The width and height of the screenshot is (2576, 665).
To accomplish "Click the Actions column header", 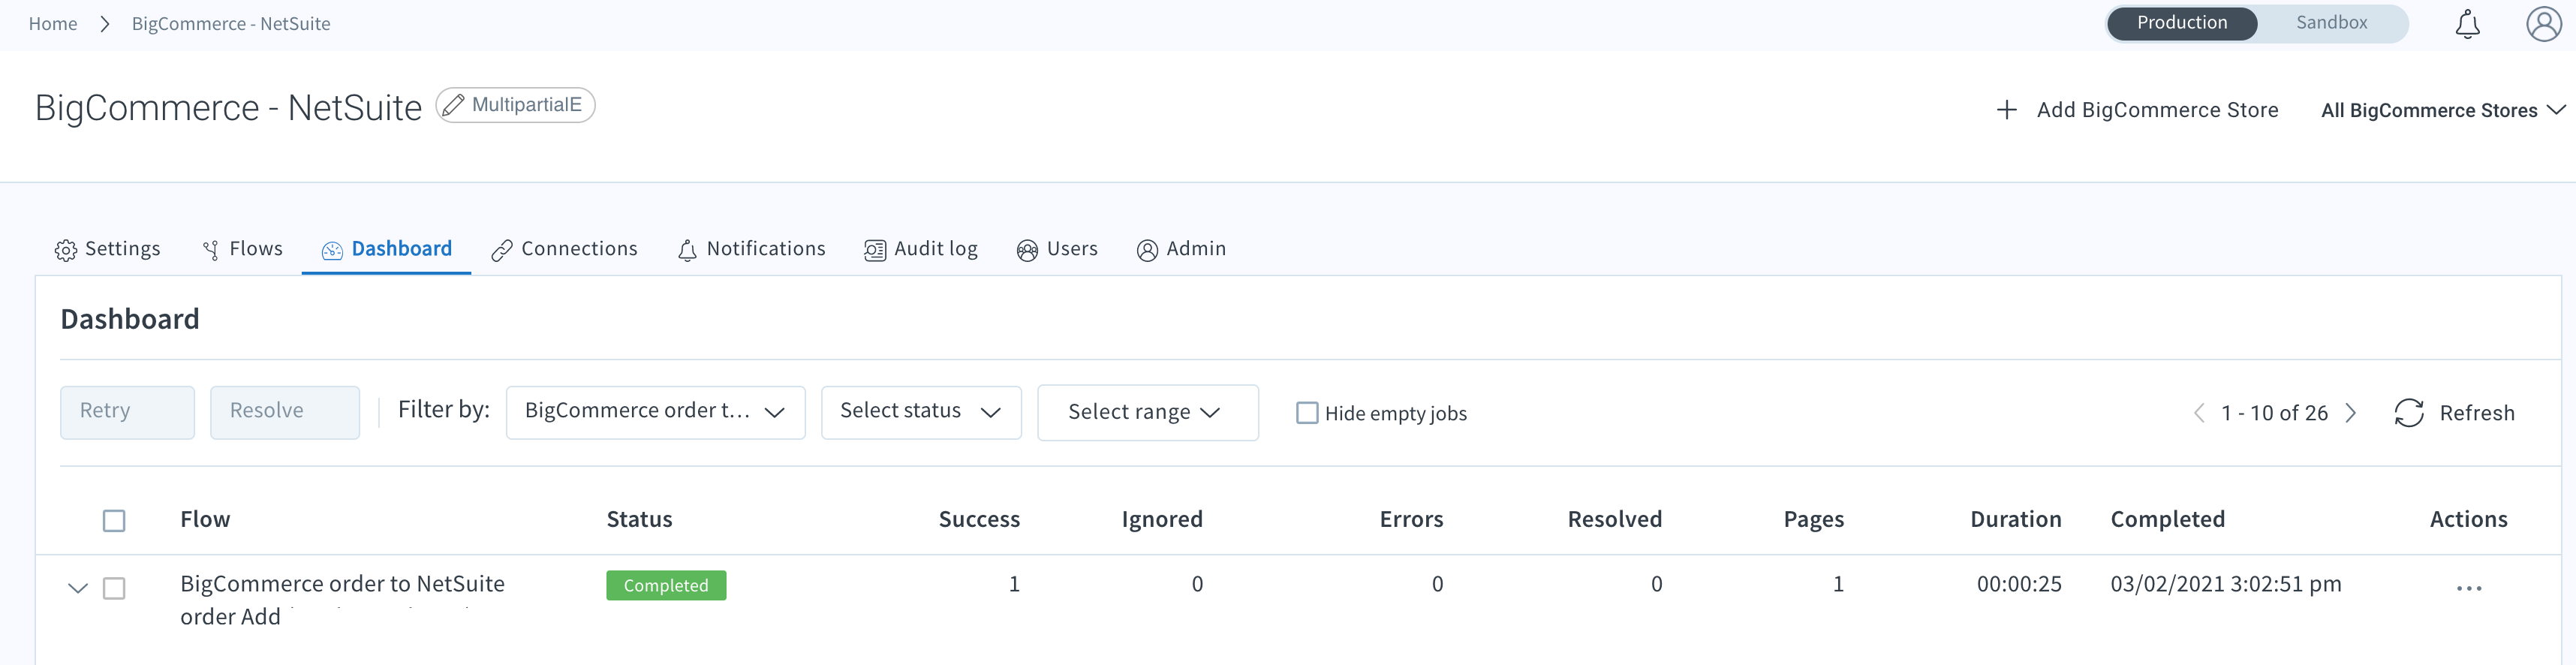I will (x=2468, y=519).
